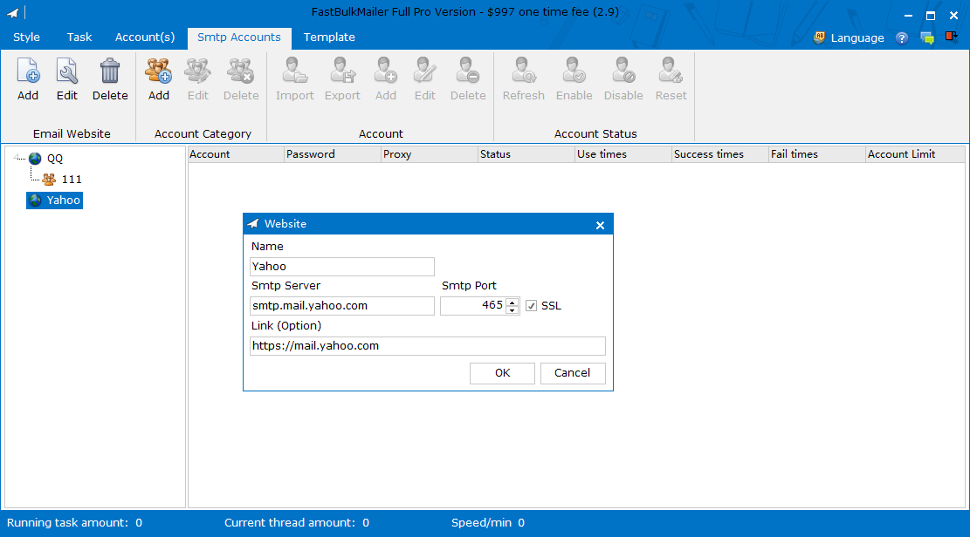
Task: Sort by the Password column header
Action: (333, 154)
